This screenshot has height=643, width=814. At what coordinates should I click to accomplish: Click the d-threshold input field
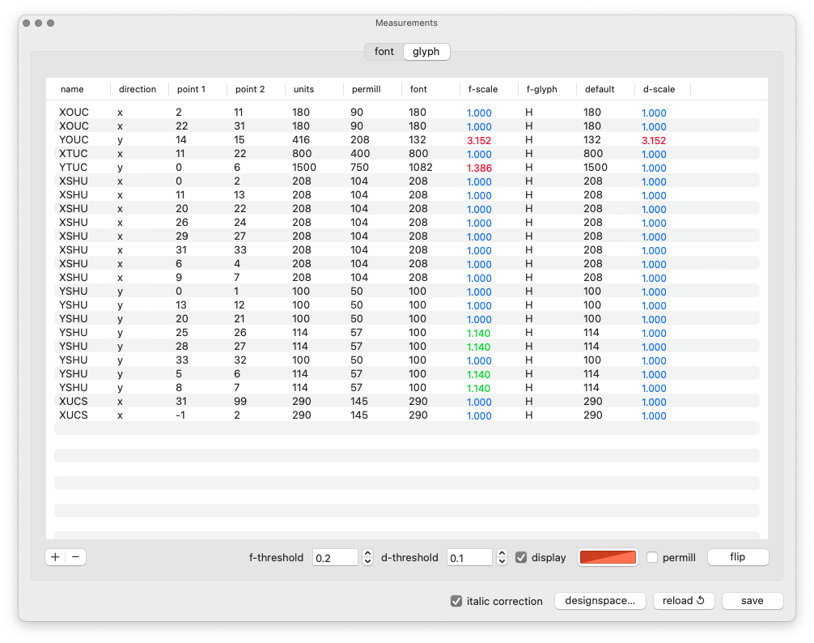tap(469, 557)
